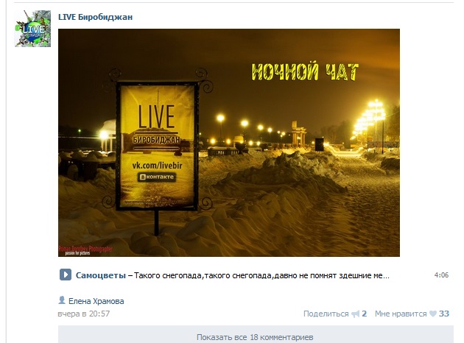Viewport: 464px width, 343px height.
Task: Click the megaphone share icon
Action: point(356,314)
